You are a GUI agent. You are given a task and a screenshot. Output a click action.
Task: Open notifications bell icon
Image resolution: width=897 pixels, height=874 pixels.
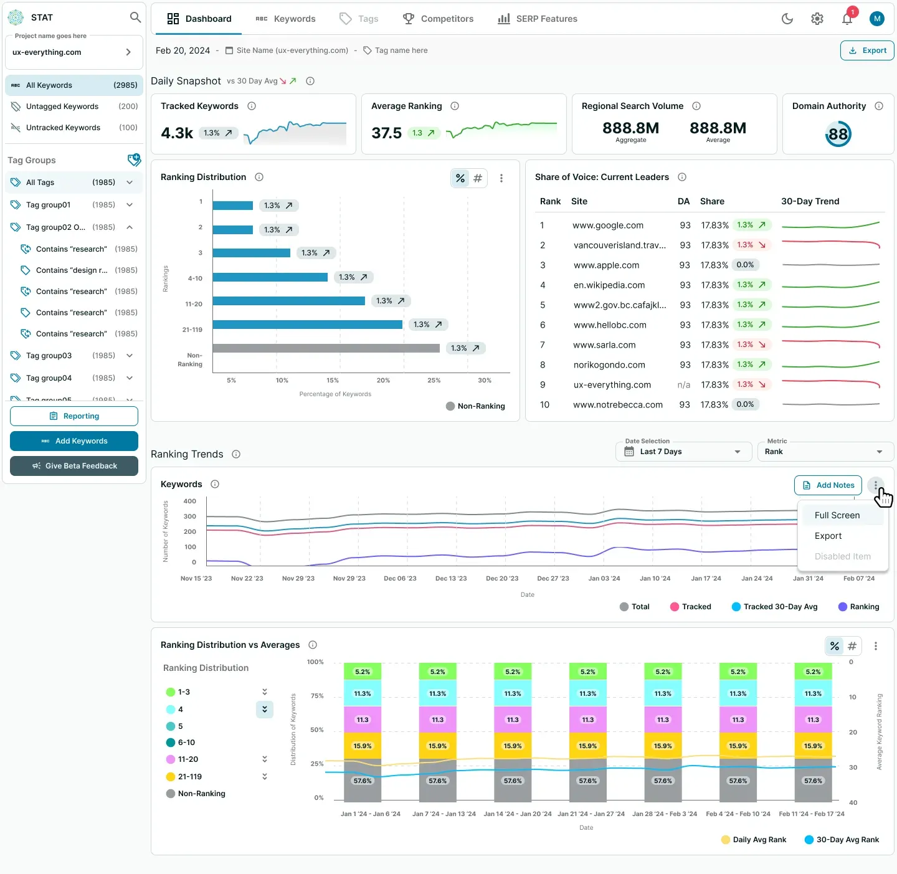pos(847,19)
